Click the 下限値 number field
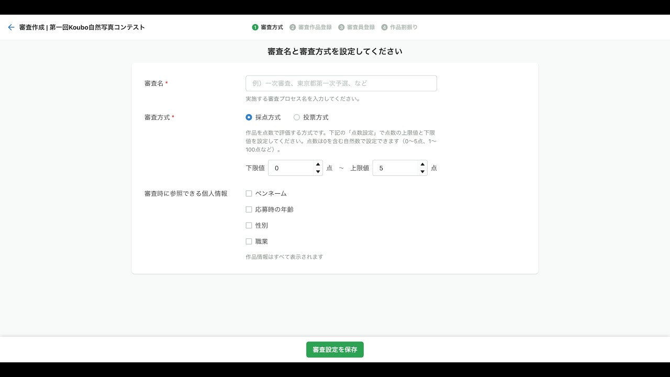Image resolution: width=670 pixels, height=377 pixels. coord(295,168)
